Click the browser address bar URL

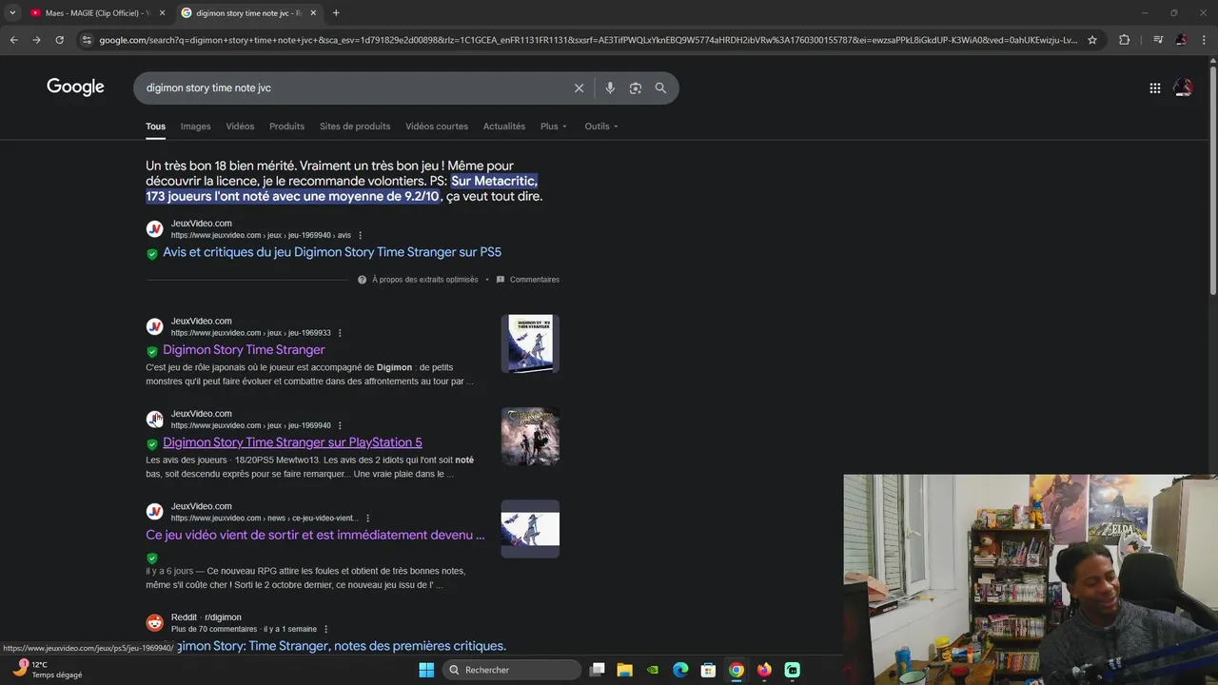588,40
